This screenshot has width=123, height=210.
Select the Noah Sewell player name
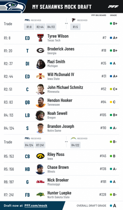58,113
